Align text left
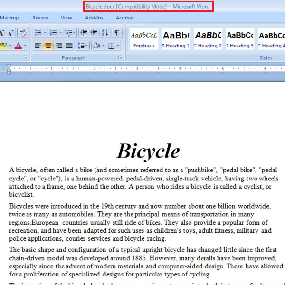285x285 pixels. click(x=38, y=46)
